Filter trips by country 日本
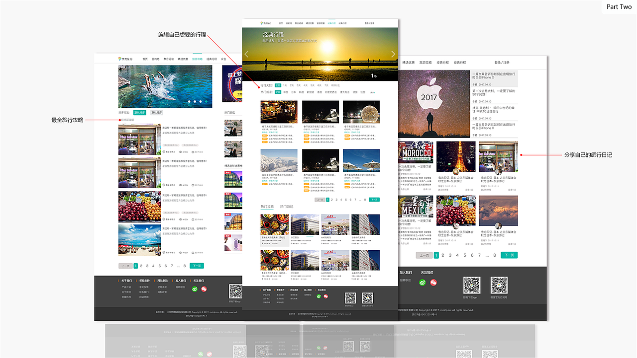 (294, 92)
